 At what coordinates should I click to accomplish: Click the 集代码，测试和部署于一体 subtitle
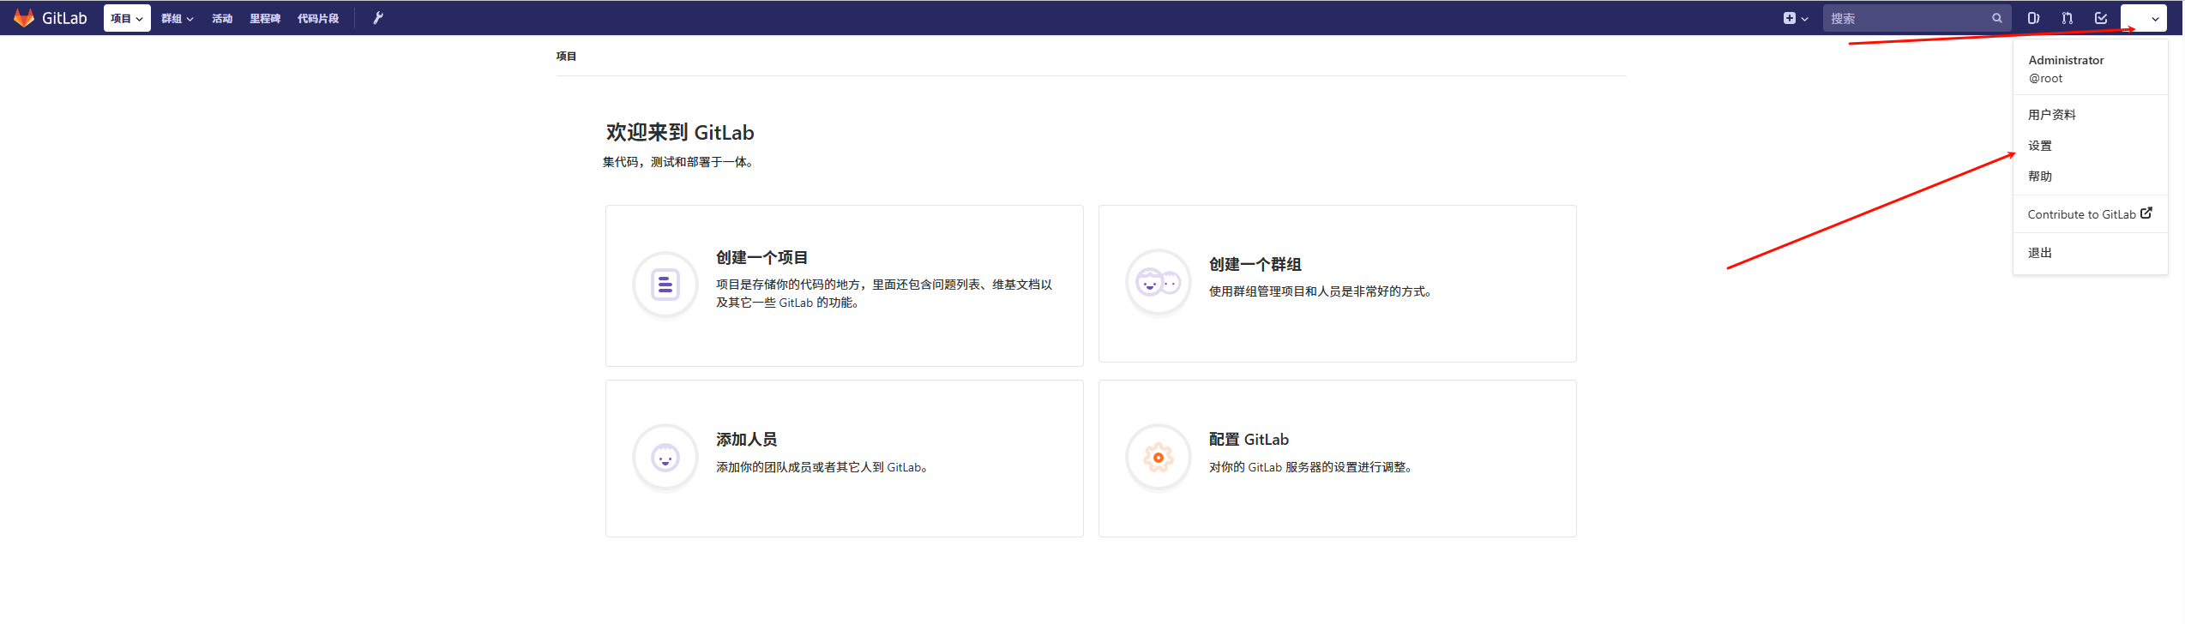click(677, 162)
